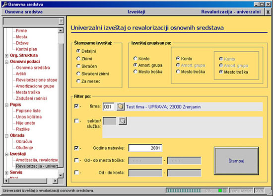Select Revalorizacija - univerzalni tree item
The width and height of the screenshot is (273, 196).
tap(37, 166)
